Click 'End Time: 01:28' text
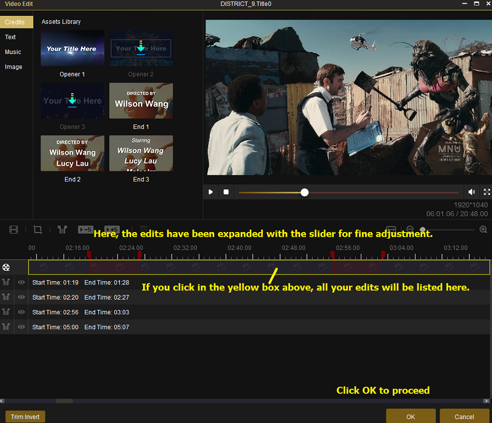492x423 pixels. (107, 283)
